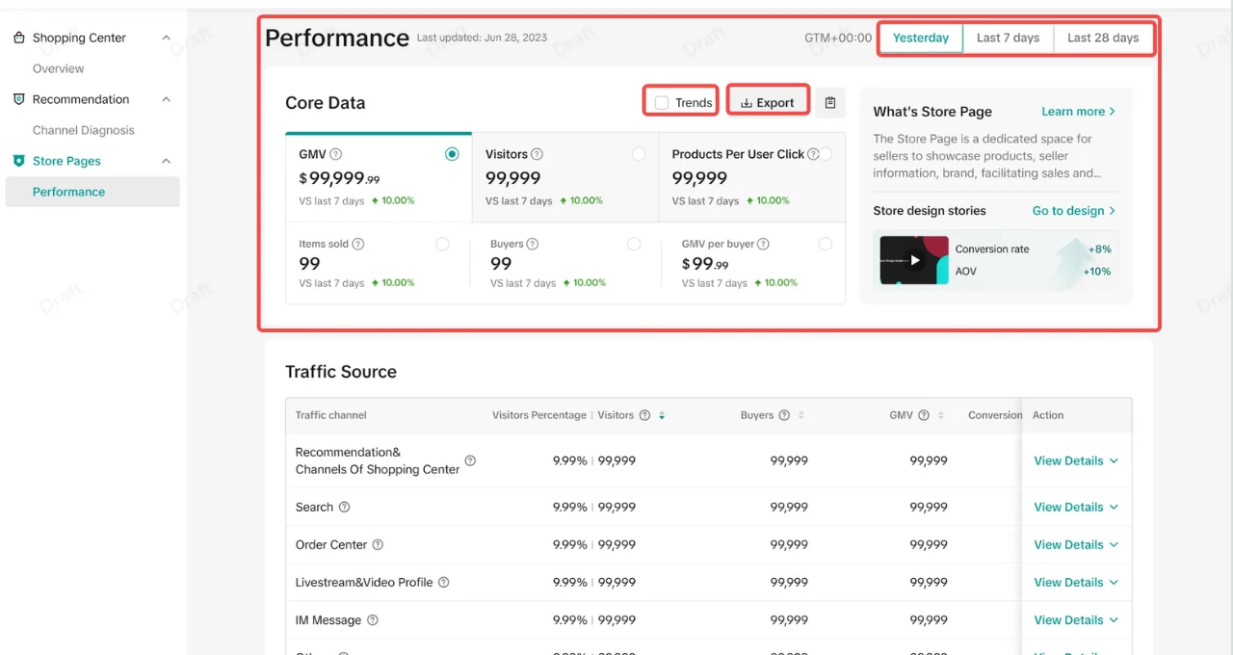Click the help icon next to GMV
Image resolution: width=1233 pixels, height=655 pixels.
[x=336, y=154]
